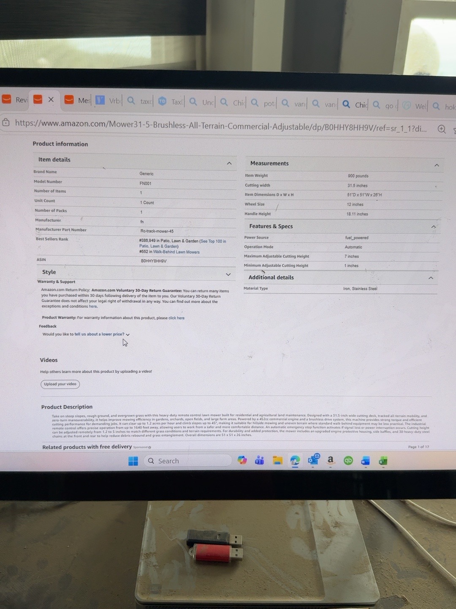The height and width of the screenshot is (609, 456).
Task: Click the 'Iron, Stainless Steel' material value
Action: pyautogui.click(x=360, y=289)
